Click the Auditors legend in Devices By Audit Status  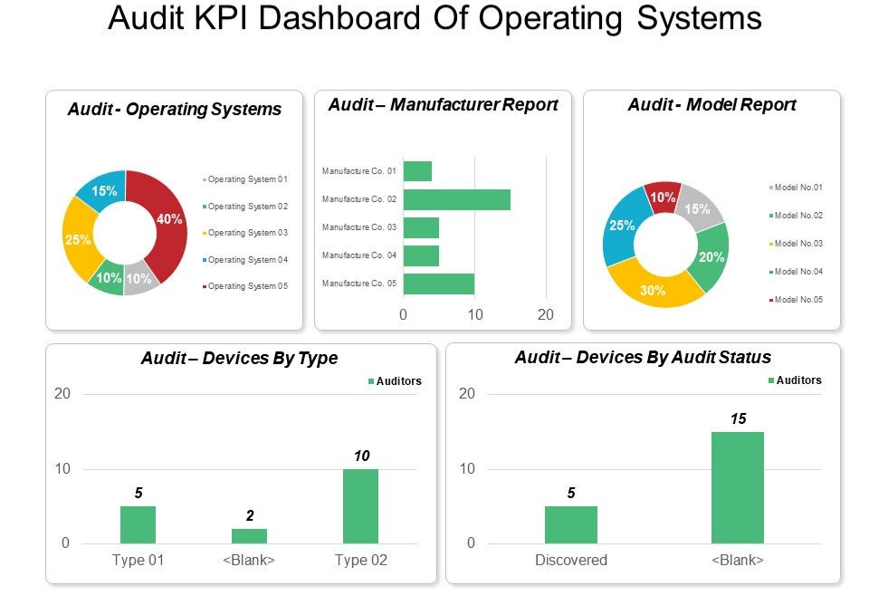click(x=795, y=380)
